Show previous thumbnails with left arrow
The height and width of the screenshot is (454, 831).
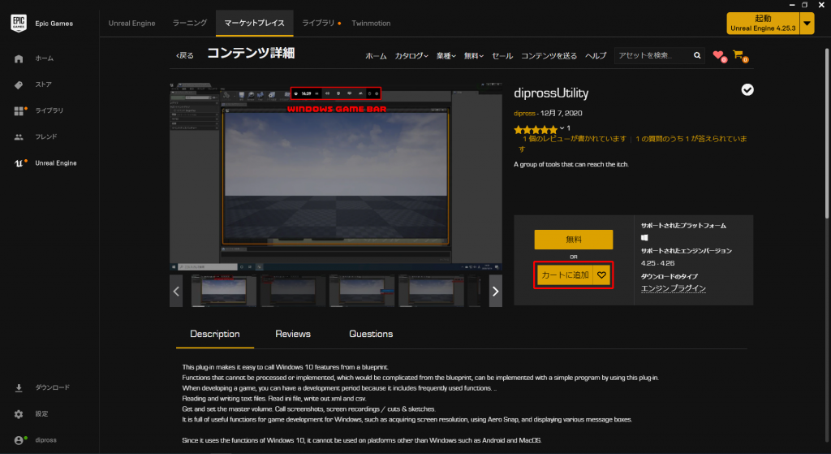click(176, 292)
